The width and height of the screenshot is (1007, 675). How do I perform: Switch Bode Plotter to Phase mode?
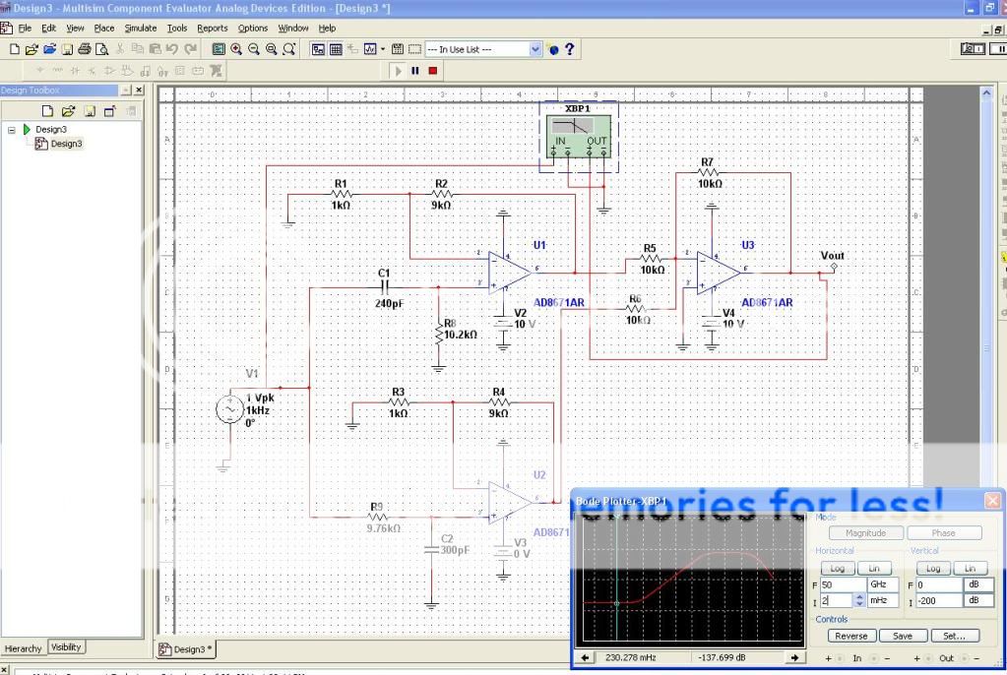(943, 532)
